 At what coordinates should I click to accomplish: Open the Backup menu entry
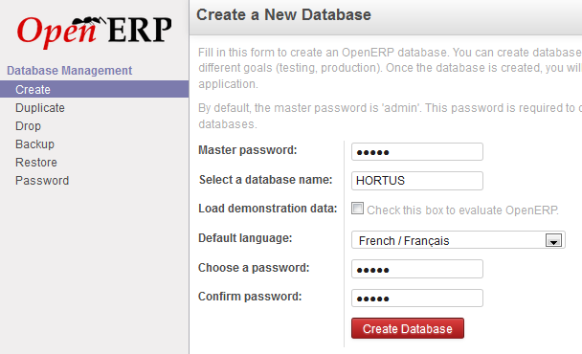click(x=34, y=144)
